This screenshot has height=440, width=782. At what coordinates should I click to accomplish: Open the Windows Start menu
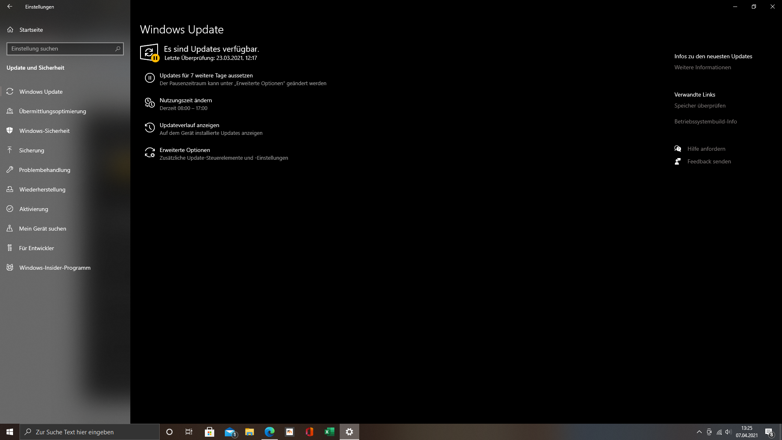[x=10, y=432]
